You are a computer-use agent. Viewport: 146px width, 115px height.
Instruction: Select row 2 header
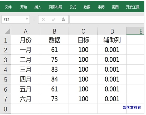pyautogui.click(x=6, y=50)
